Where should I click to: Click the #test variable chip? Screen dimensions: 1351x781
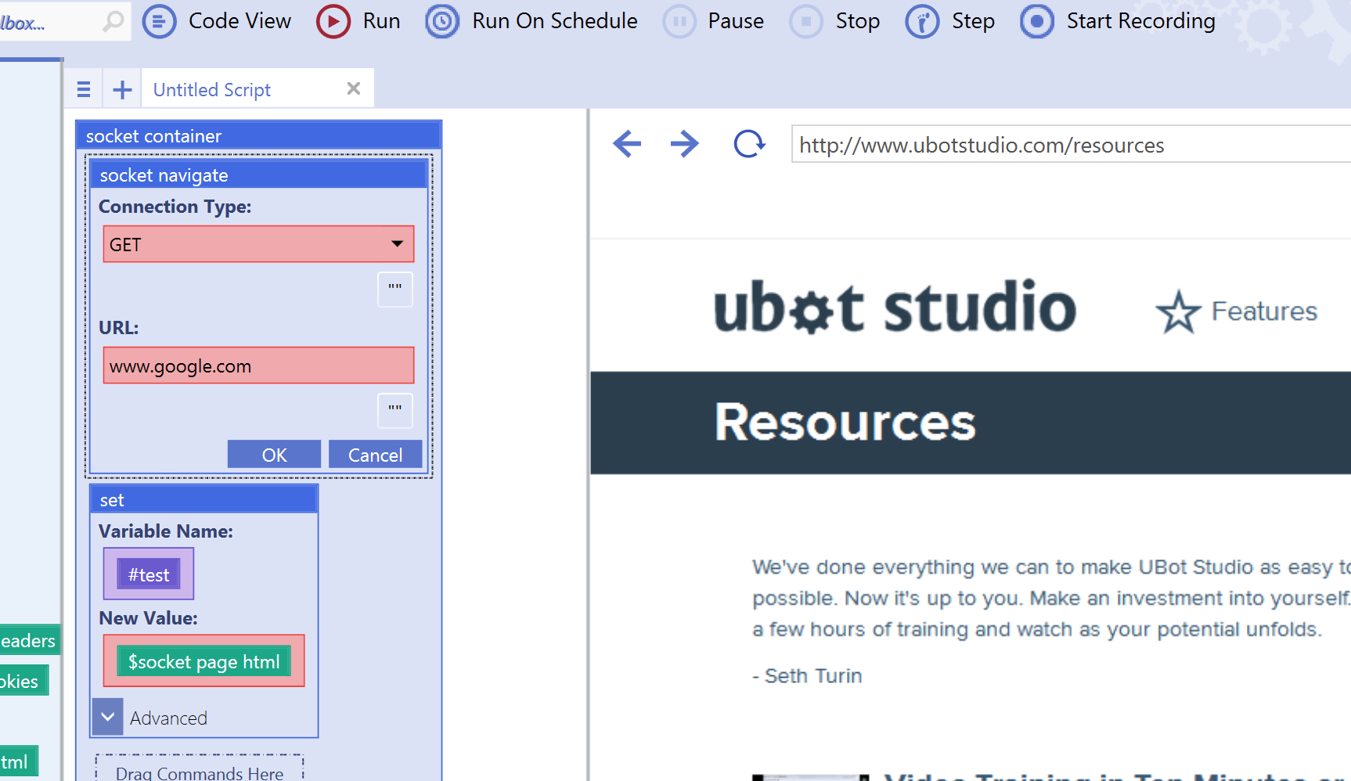(x=149, y=574)
